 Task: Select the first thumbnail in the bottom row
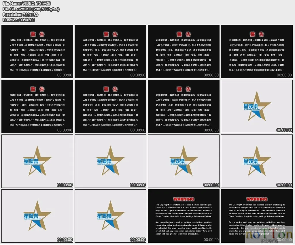point(37,216)
